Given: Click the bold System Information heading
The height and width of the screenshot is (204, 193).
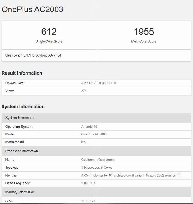Looking at the screenshot, I should click(x=23, y=106).
